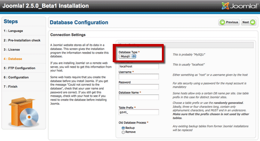Click the hint about existing backup tables
The height and width of the screenshot is (141, 260).
click(x=211, y=128)
